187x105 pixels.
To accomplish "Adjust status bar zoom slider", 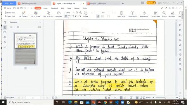I will [165, 98].
